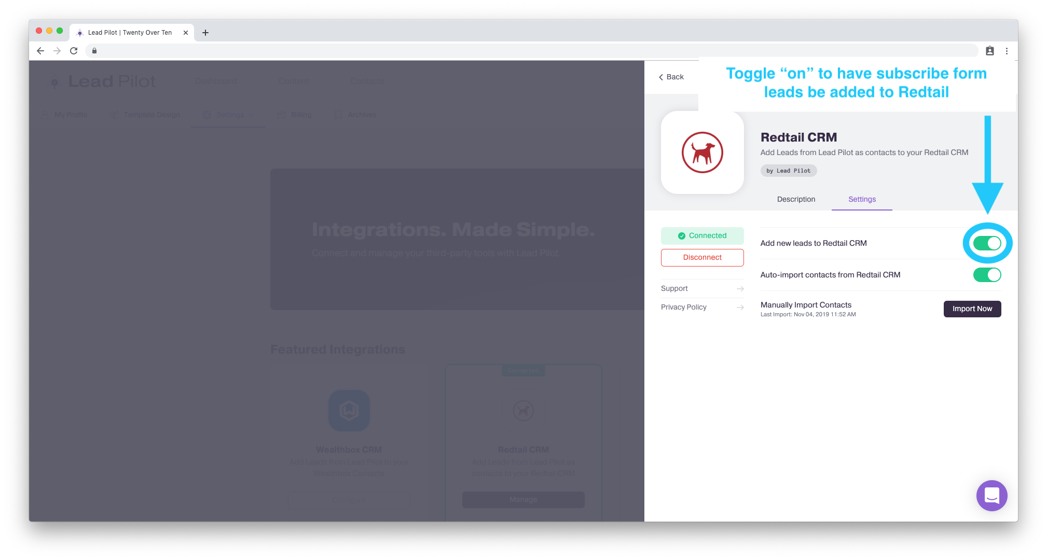1047x560 pixels.
Task: Click the Configure button on Wealthbox card
Action: [349, 500]
